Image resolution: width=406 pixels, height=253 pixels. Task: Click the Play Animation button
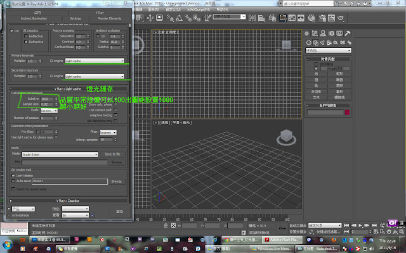tap(360, 225)
